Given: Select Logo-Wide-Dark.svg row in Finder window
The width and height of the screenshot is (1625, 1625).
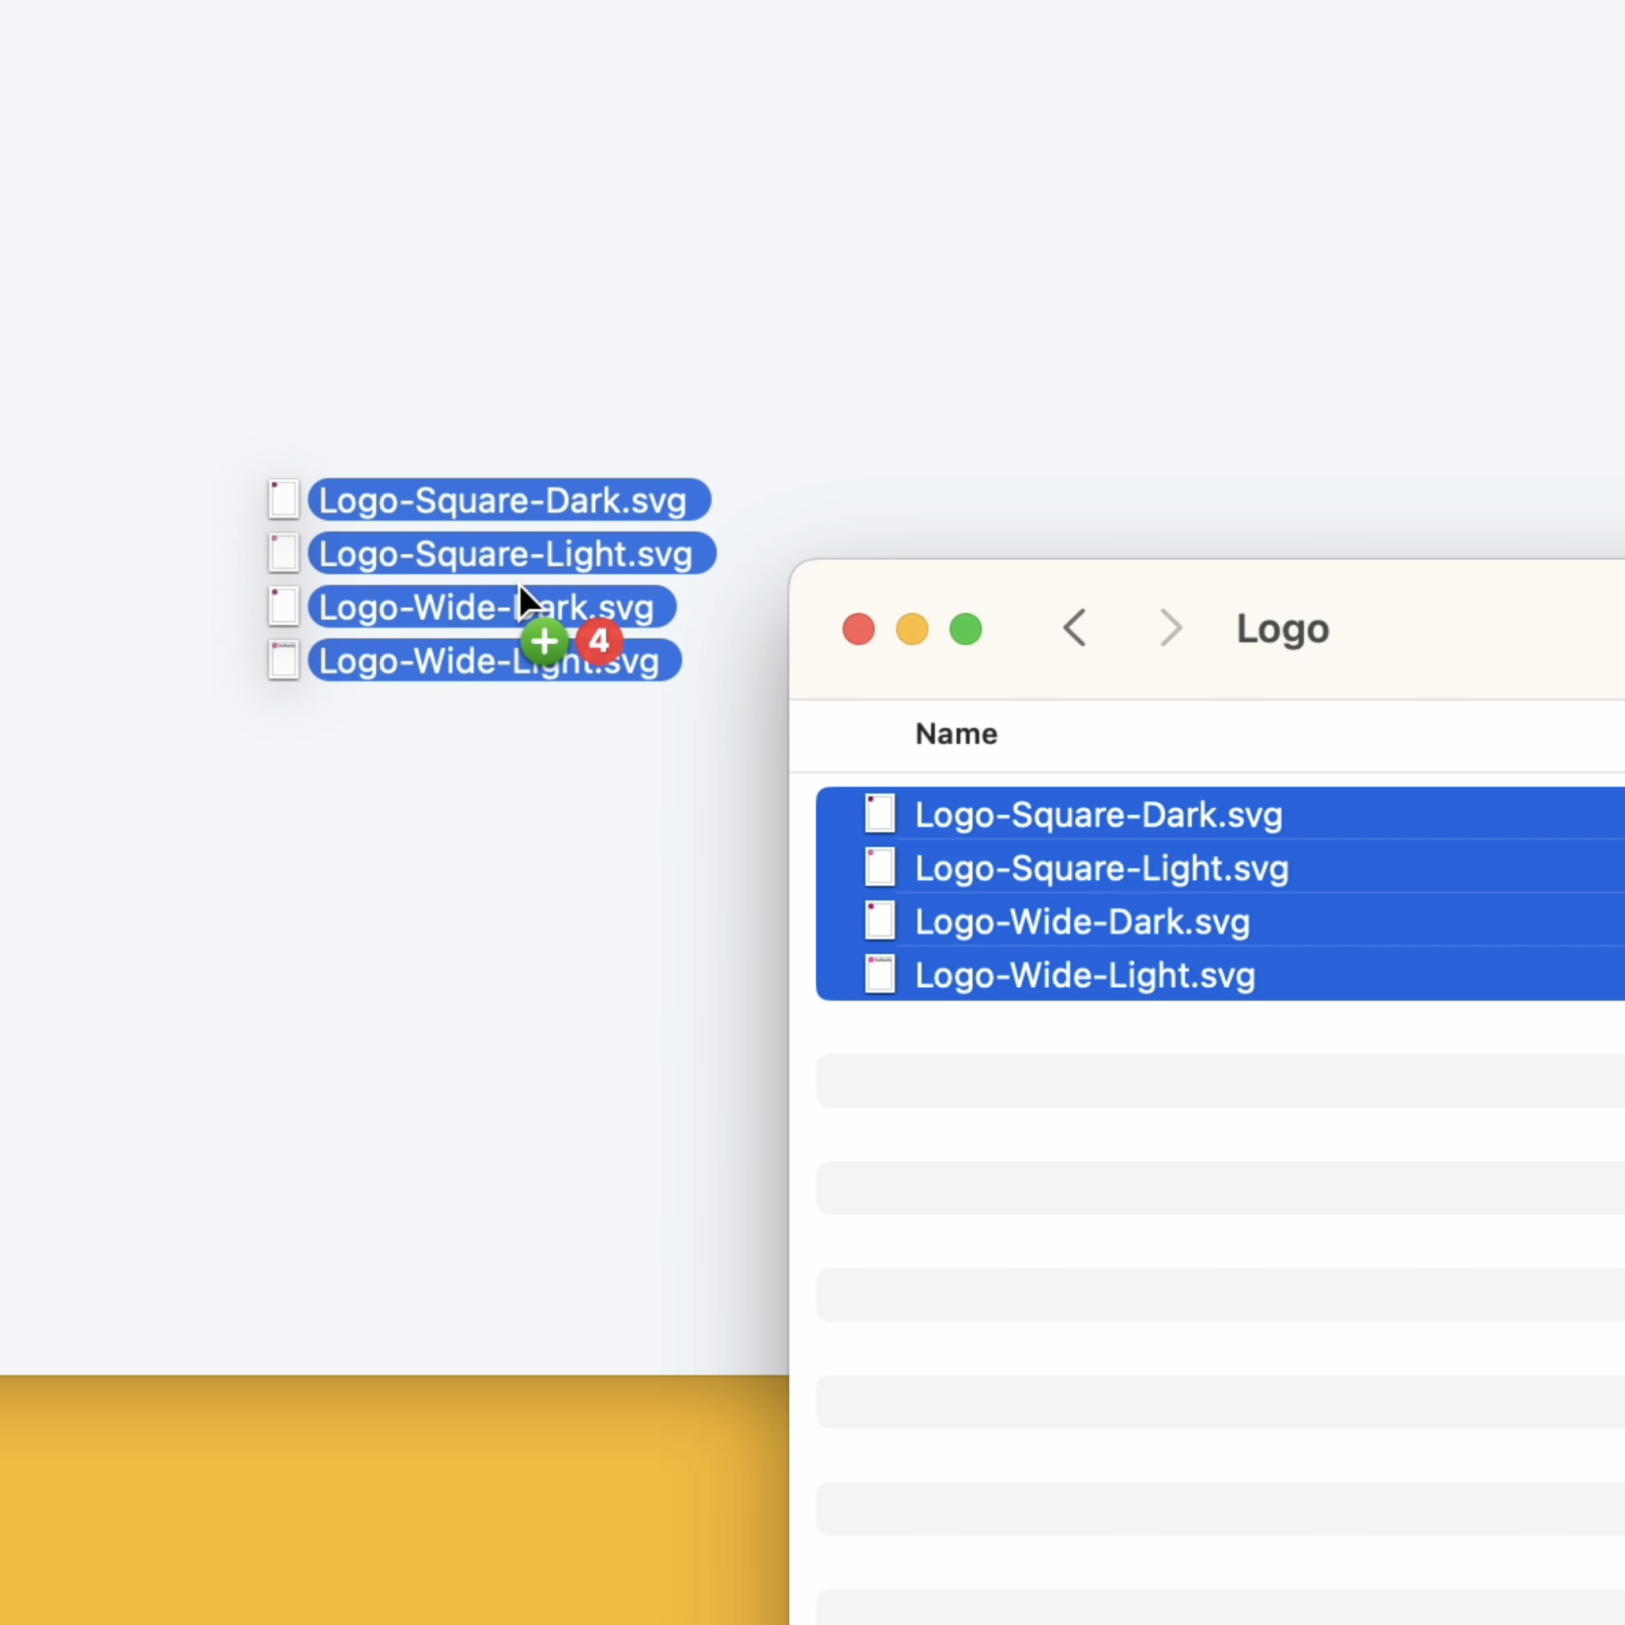Looking at the screenshot, I should click(1082, 922).
